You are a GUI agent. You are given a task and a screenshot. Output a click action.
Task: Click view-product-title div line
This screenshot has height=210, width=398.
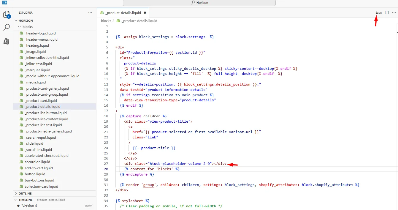(158, 121)
